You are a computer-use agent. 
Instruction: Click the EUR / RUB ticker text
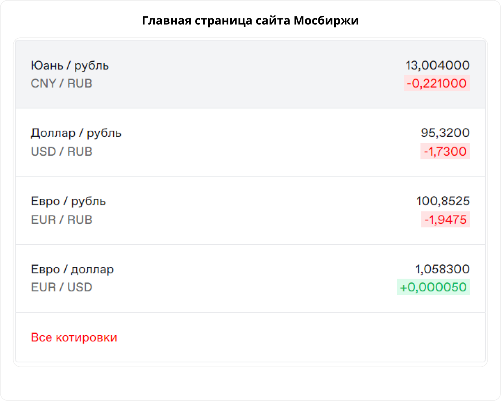click(61, 220)
